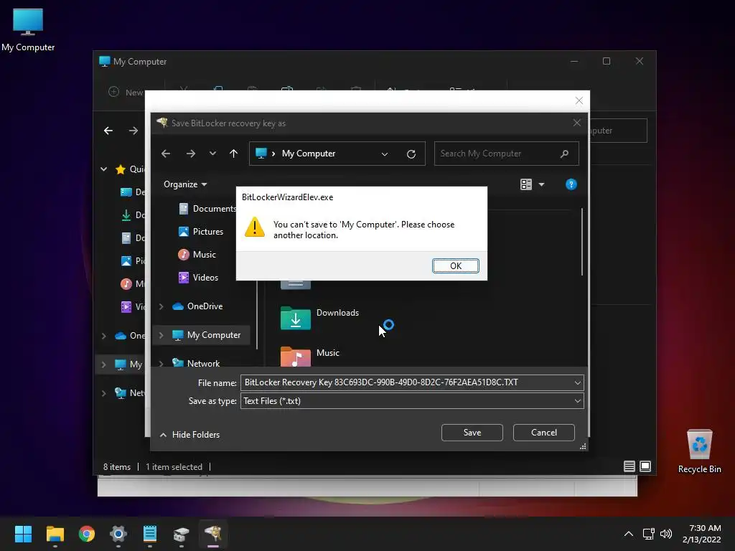Open the Windows Start menu
The width and height of the screenshot is (735, 551).
(23, 534)
